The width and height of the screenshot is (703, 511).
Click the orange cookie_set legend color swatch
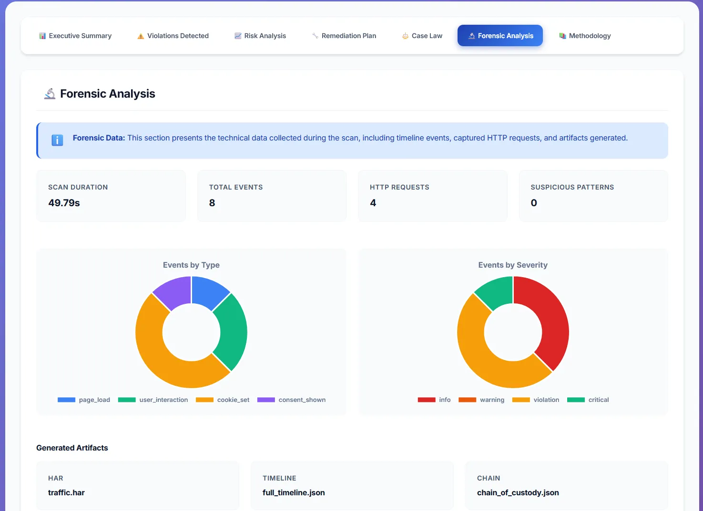(204, 400)
